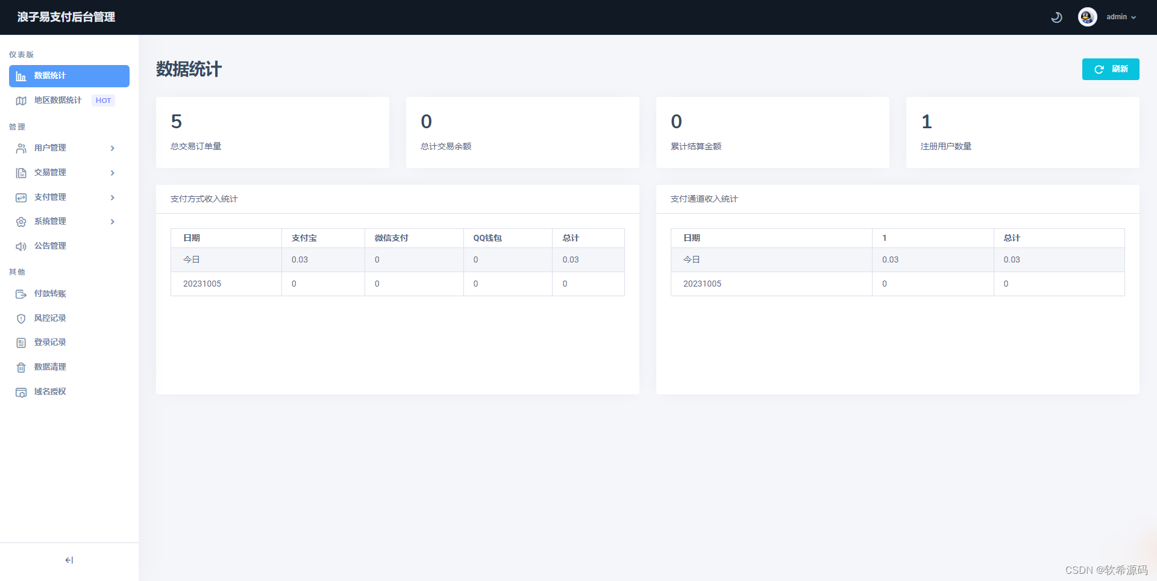Click the 系统管理 gear icon
The height and width of the screenshot is (581, 1157).
pos(21,222)
